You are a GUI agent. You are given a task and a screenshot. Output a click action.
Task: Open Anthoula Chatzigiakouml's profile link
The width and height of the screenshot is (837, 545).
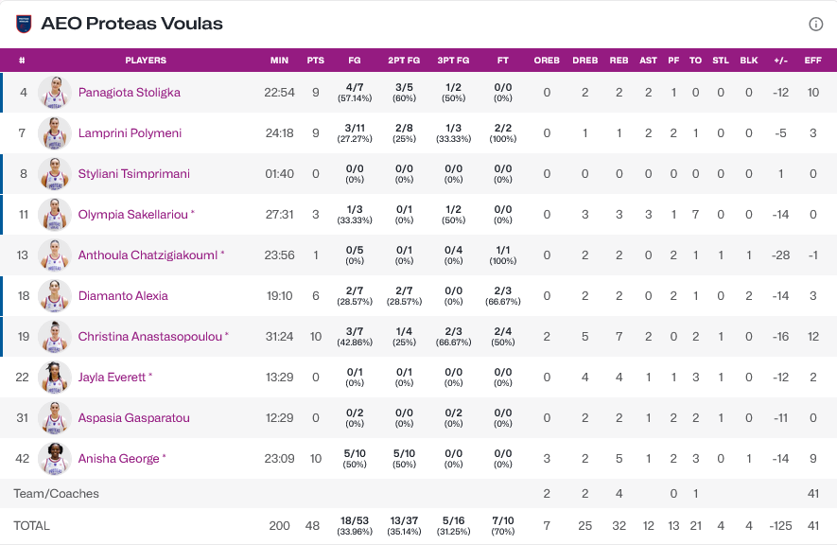coord(148,255)
